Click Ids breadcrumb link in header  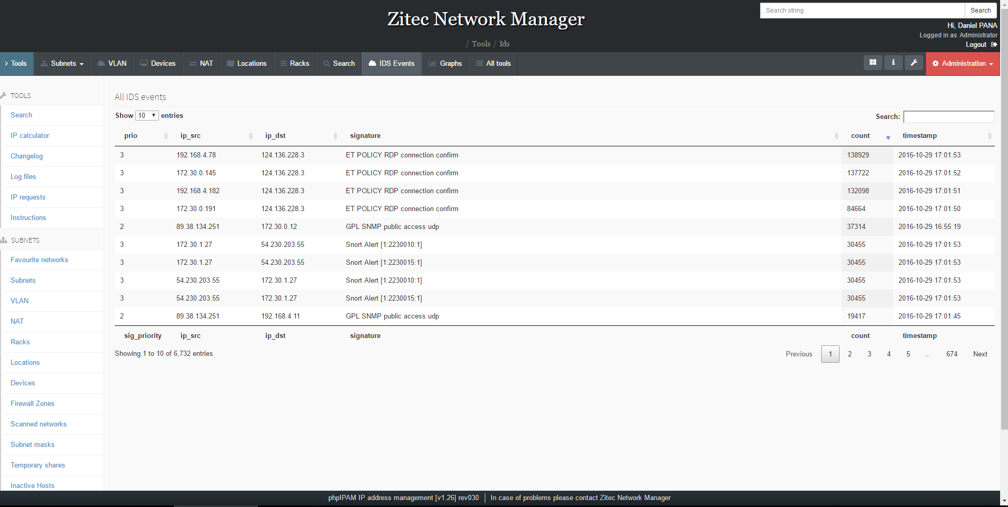tap(504, 44)
